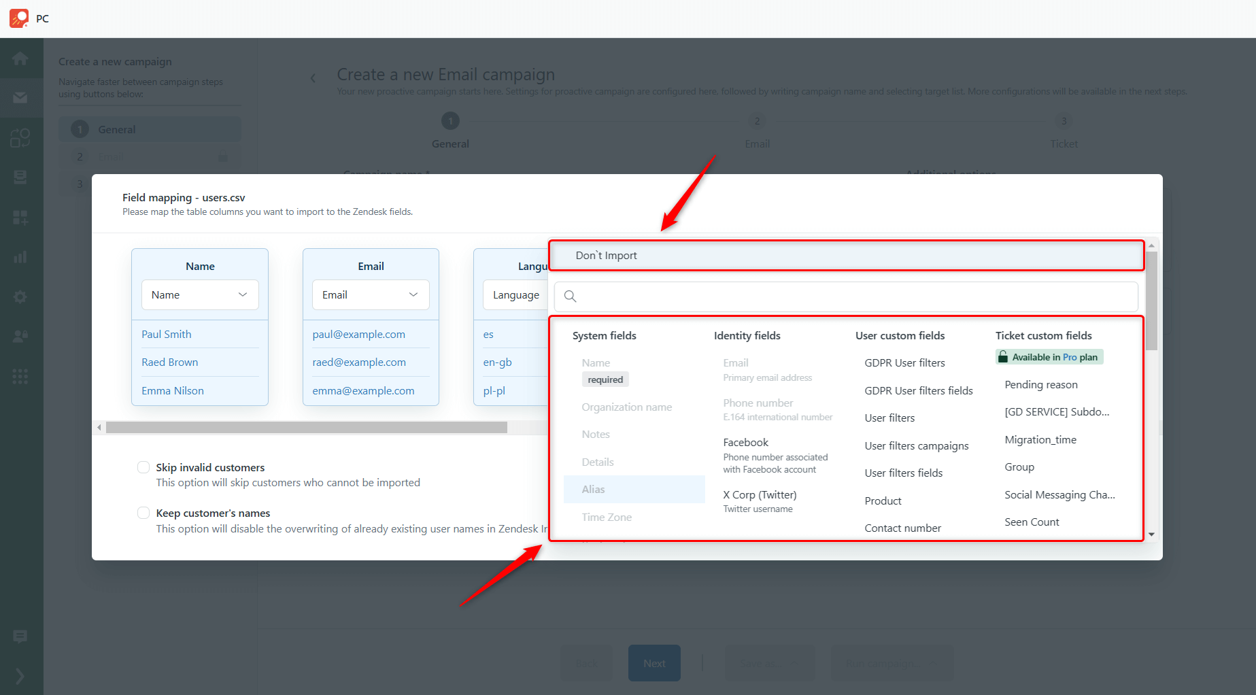The image size is (1256, 695).
Task: Open the Language column mapping dropdown
Action: click(515, 294)
